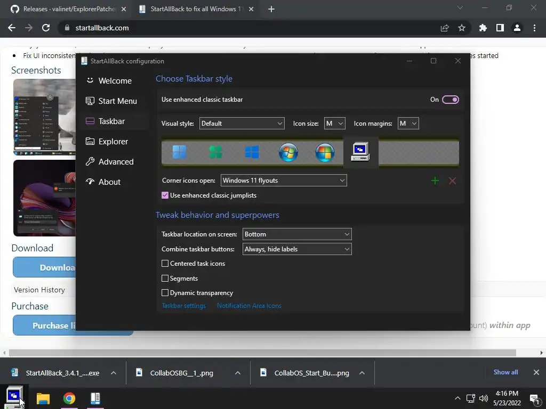Open the Icon size dropdown
The width and height of the screenshot is (546, 409).
tap(335, 124)
